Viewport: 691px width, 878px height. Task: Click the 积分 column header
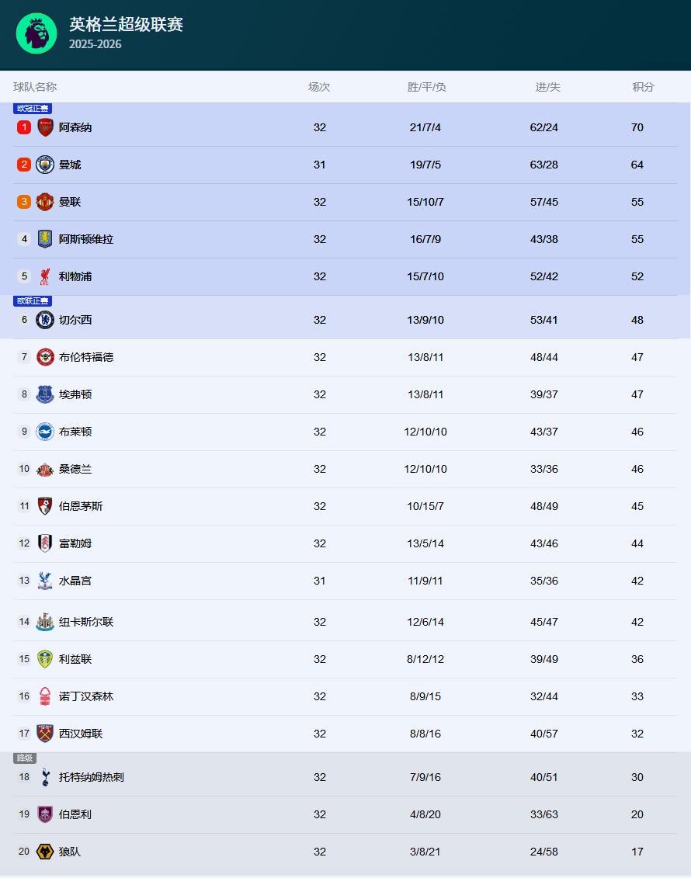point(643,87)
